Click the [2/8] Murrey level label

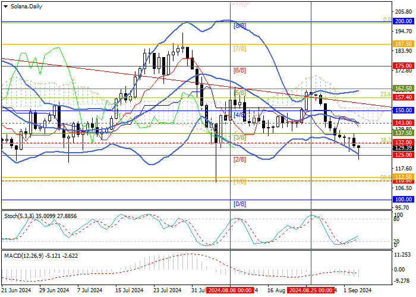[239, 159]
